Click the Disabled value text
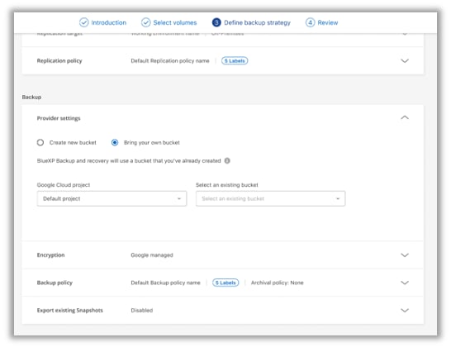This screenshot has width=451, height=347. (x=142, y=310)
